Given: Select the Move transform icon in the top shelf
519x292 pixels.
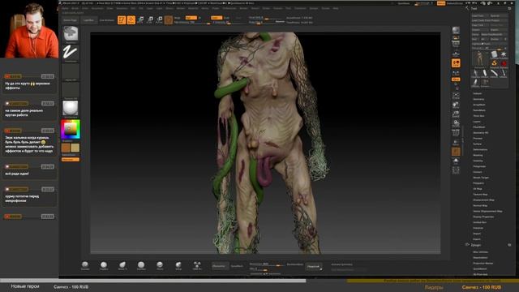Looking at the screenshot, I should [x=140, y=19].
